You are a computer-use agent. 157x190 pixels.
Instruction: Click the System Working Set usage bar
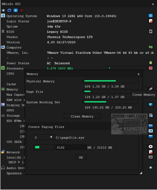coord(111,102)
